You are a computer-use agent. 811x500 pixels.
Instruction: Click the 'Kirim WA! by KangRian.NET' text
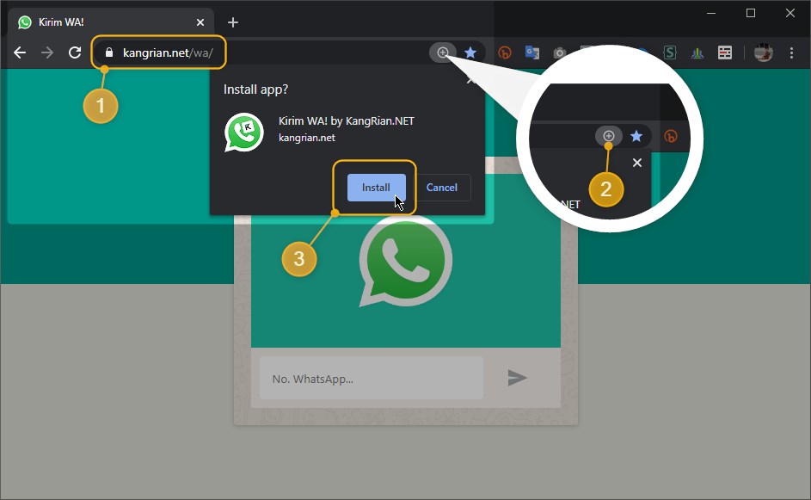click(x=346, y=121)
